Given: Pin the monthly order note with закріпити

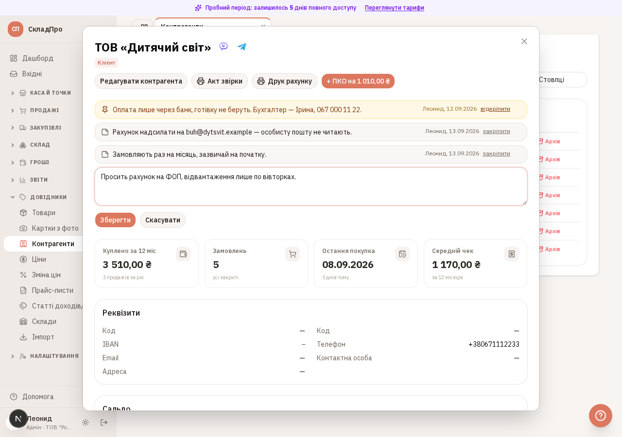Looking at the screenshot, I should pos(497,153).
